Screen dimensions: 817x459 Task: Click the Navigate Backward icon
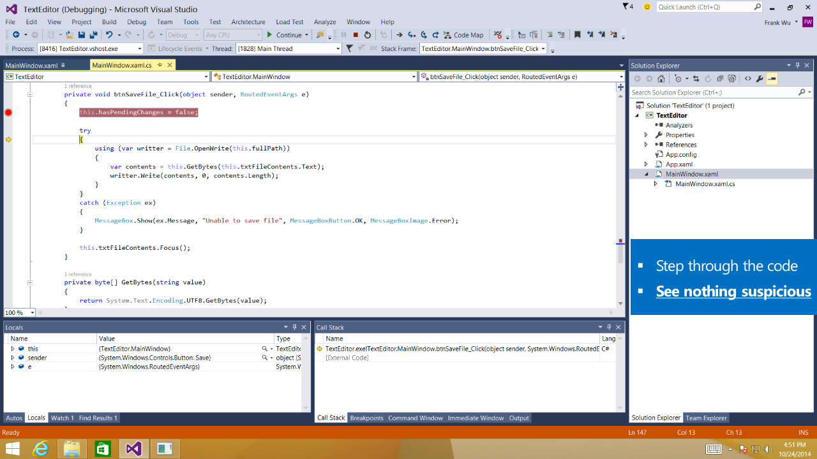pyautogui.click(x=16, y=35)
